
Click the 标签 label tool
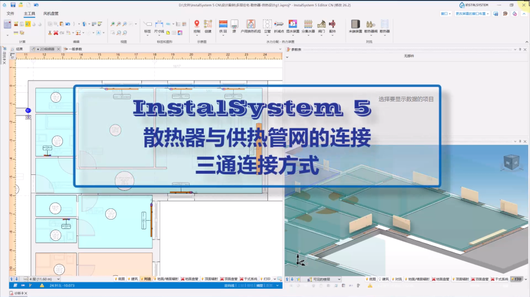click(148, 26)
